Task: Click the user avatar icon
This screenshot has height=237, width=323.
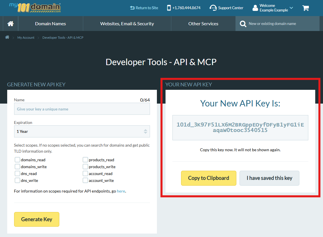Action: [x=255, y=8]
